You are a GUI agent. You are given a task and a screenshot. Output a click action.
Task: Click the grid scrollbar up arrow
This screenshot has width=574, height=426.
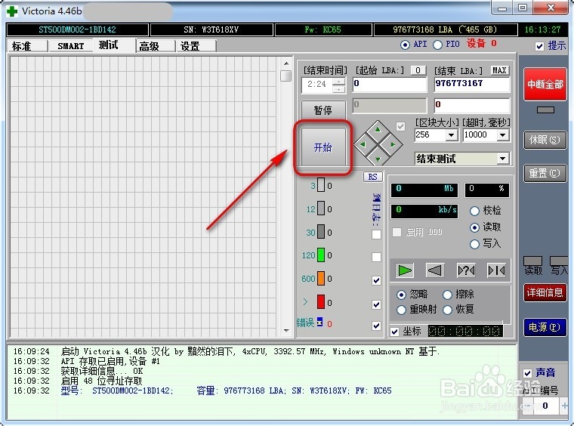click(x=286, y=63)
